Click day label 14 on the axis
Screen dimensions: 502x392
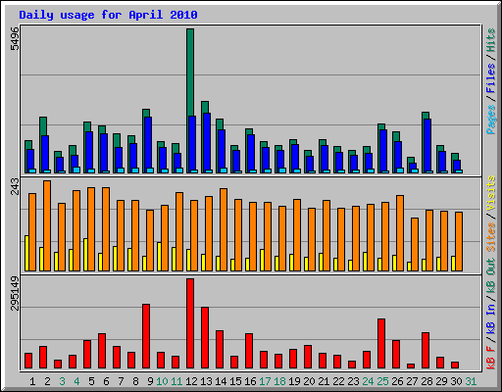221,381
